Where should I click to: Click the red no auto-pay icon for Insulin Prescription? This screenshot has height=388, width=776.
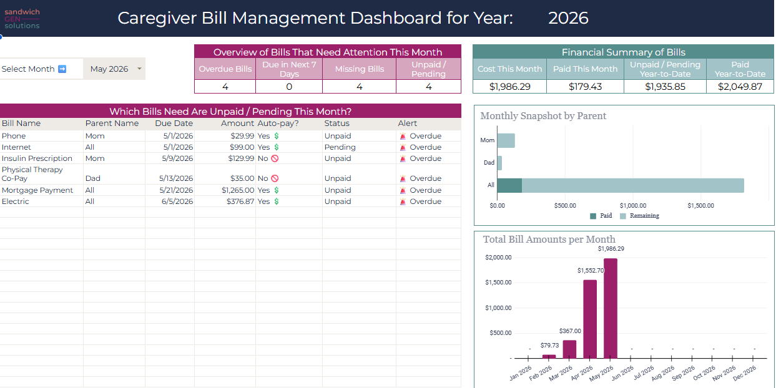pos(274,158)
